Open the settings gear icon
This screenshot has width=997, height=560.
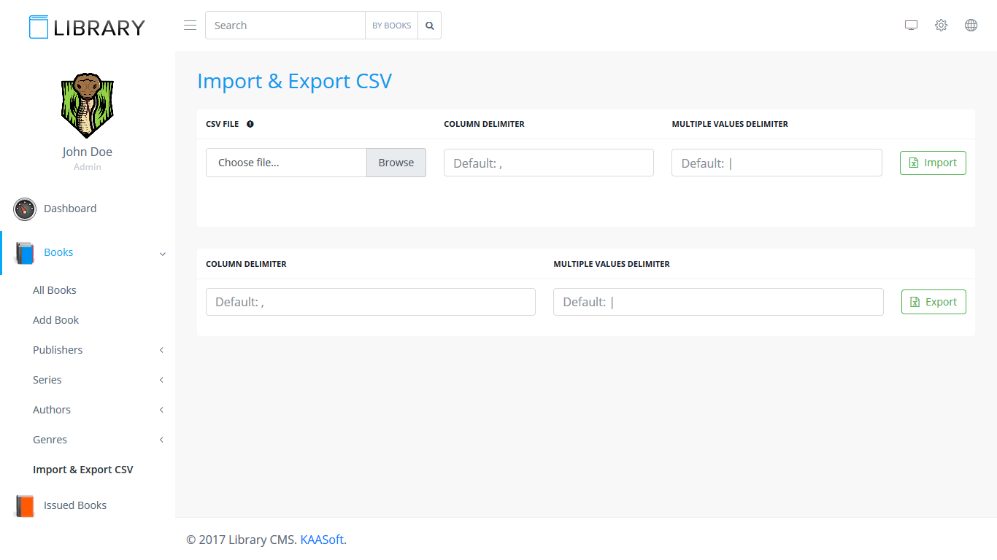click(941, 26)
